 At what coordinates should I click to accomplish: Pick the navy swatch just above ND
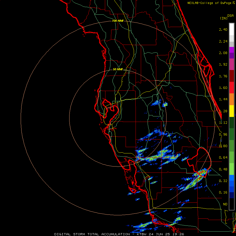click(x=232, y=195)
